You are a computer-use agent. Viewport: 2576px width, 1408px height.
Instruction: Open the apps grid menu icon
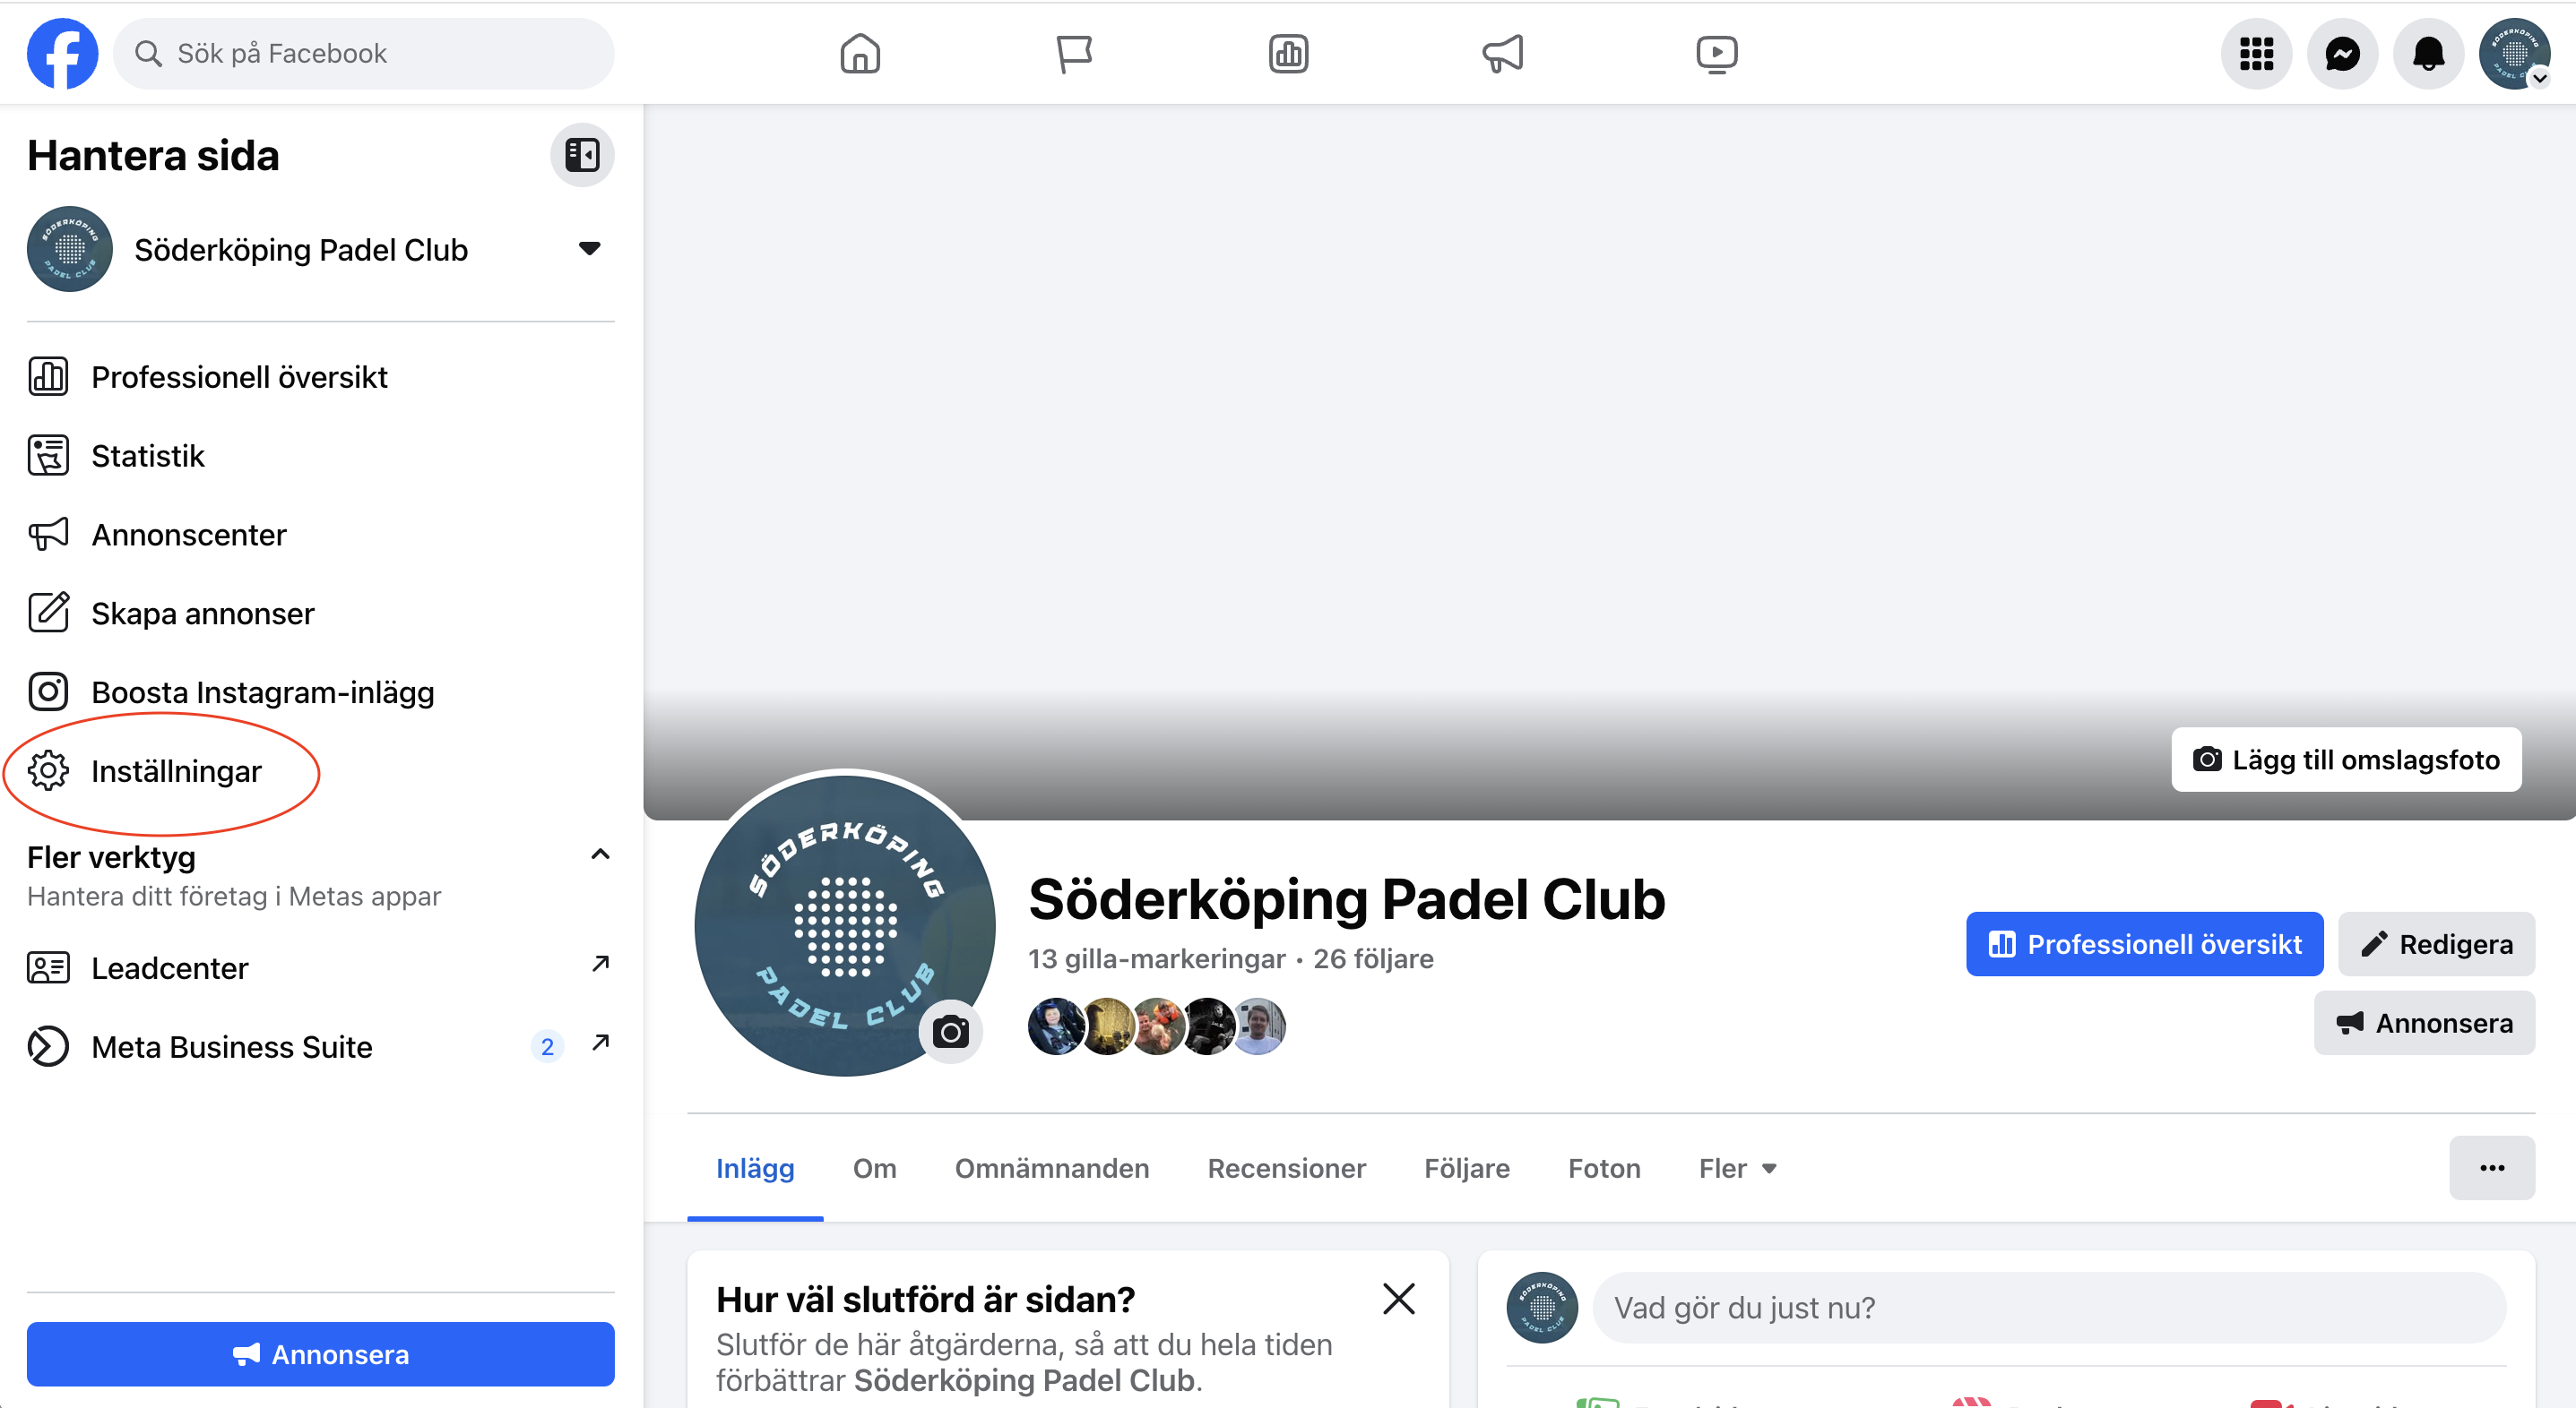(x=2256, y=54)
